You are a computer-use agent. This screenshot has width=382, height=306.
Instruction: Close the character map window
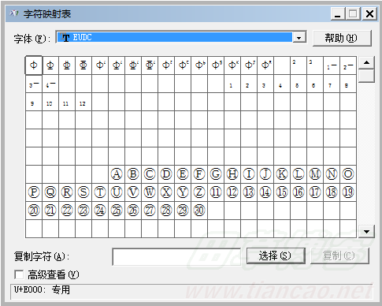pos(369,13)
